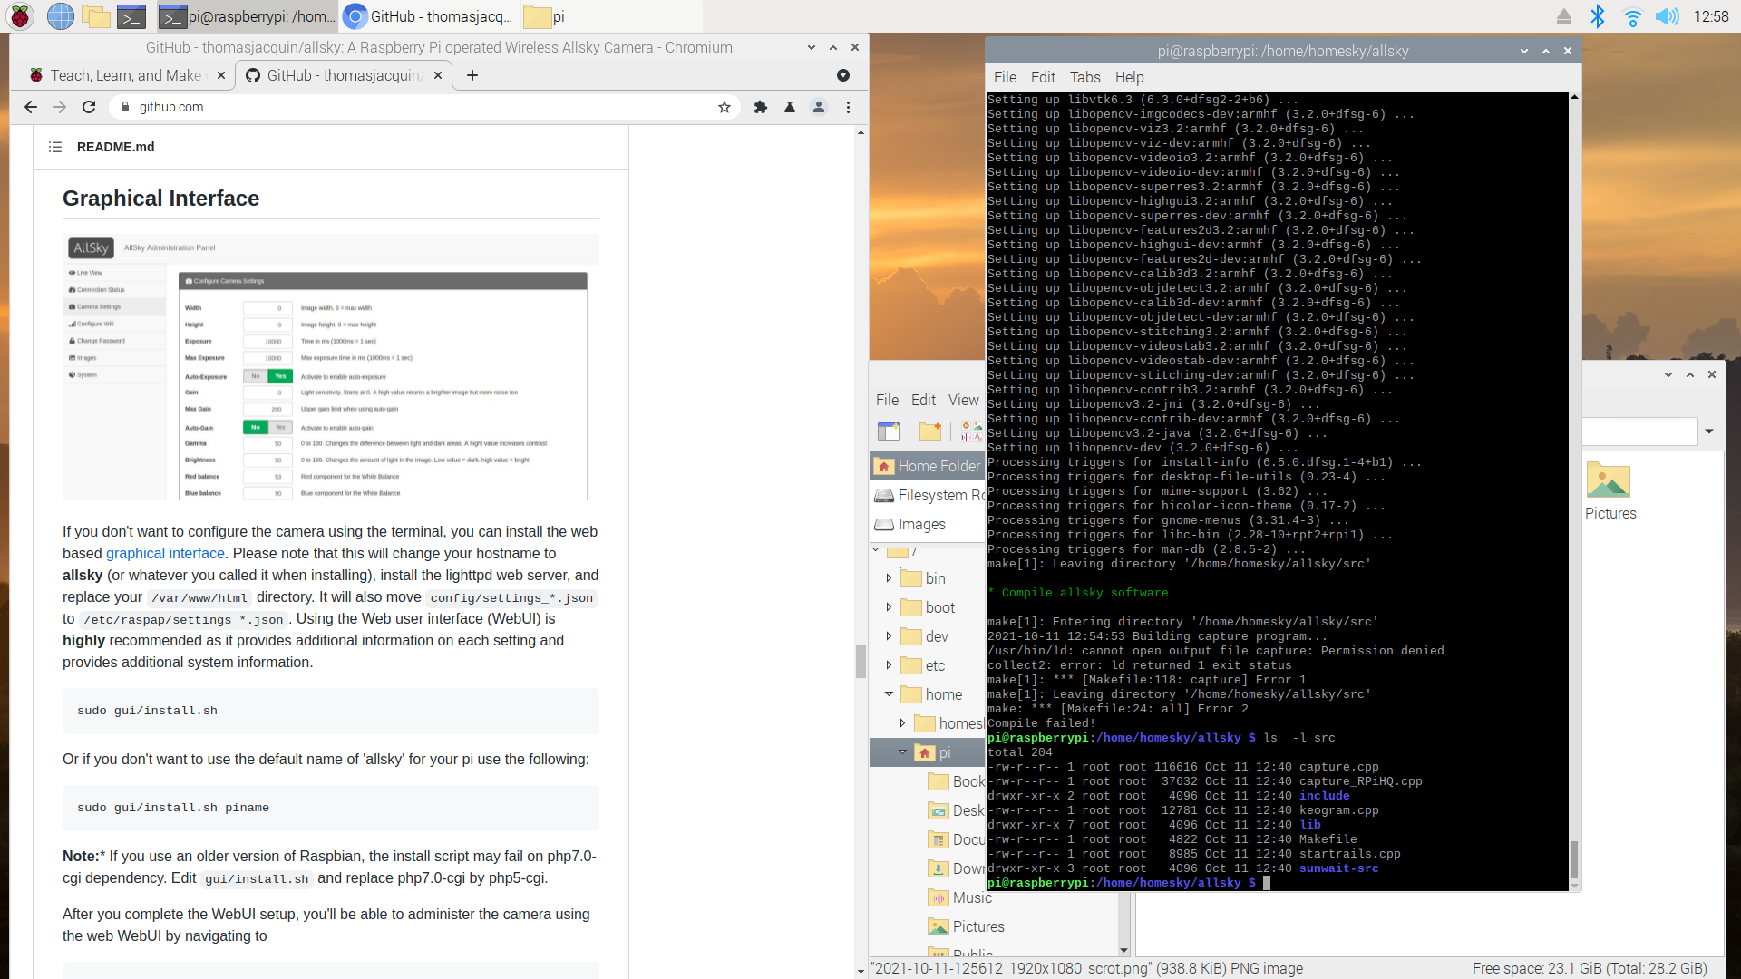Collapse the pi folder tree node
Screen dimensions: 1741x979
tap(902, 751)
